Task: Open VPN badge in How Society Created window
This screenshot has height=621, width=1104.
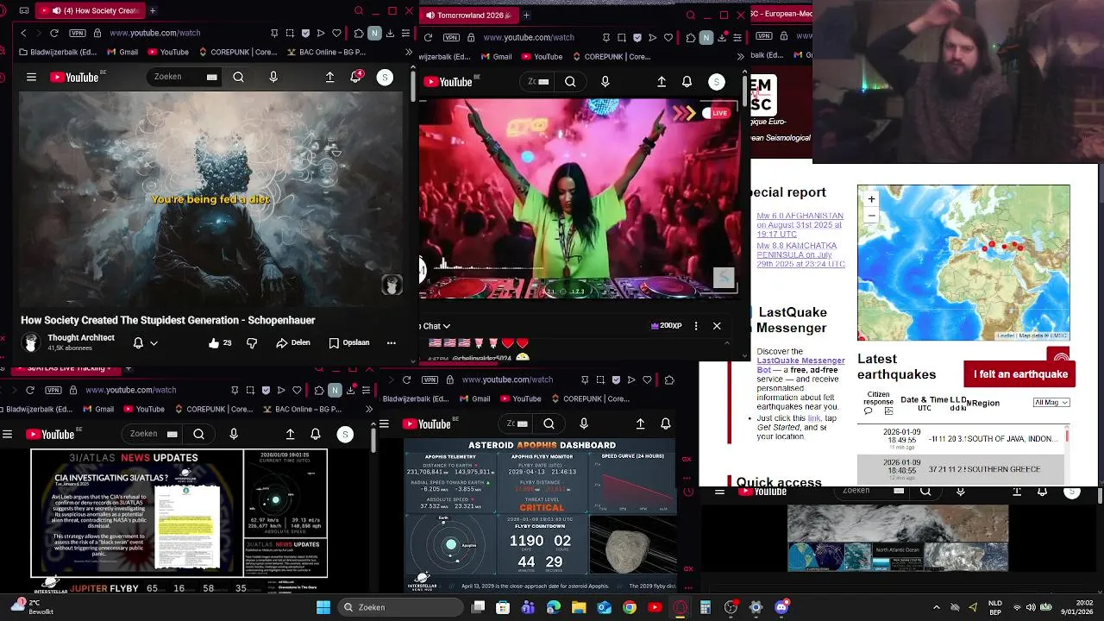Action: click(77, 33)
